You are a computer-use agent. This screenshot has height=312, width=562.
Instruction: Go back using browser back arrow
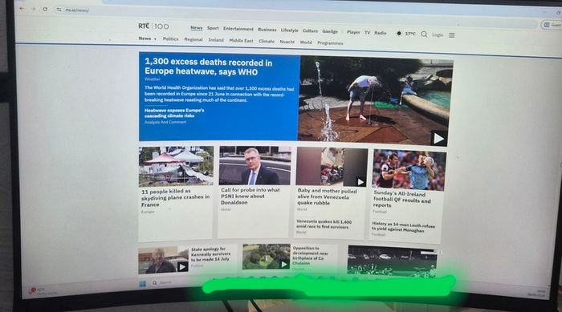(22, 9)
